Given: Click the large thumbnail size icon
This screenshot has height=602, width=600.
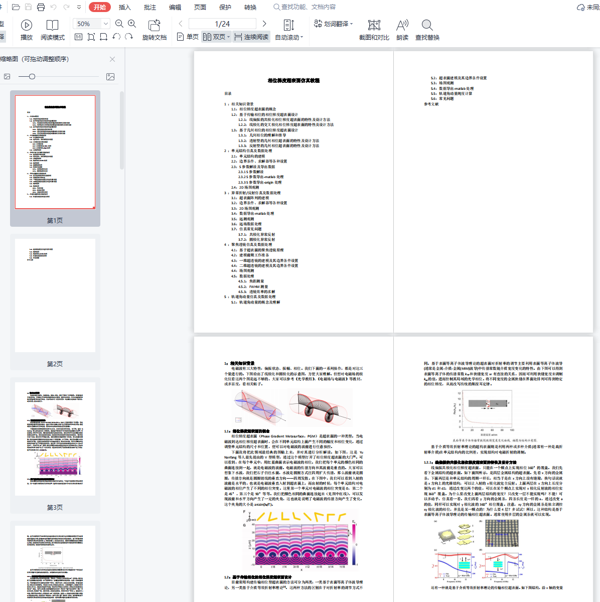Looking at the screenshot, I should tap(110, 76).
